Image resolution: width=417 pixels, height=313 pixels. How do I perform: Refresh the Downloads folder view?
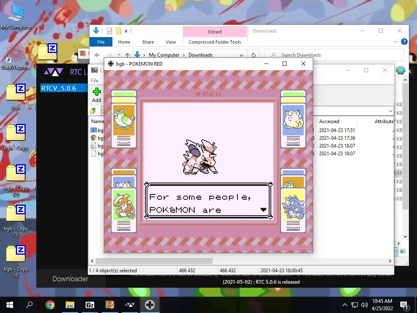pos(253,55)
